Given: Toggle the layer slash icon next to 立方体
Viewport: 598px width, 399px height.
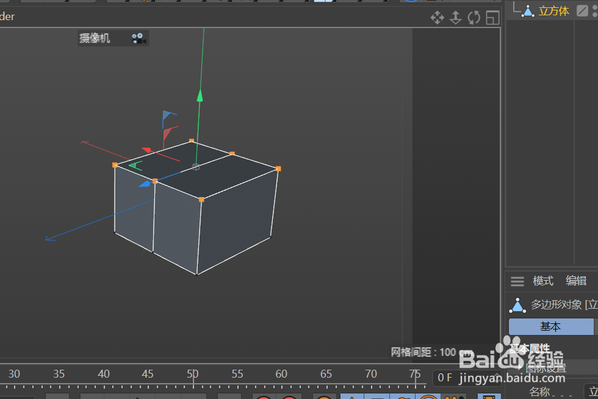Looking at the screenshot, I should pos(582,10).
